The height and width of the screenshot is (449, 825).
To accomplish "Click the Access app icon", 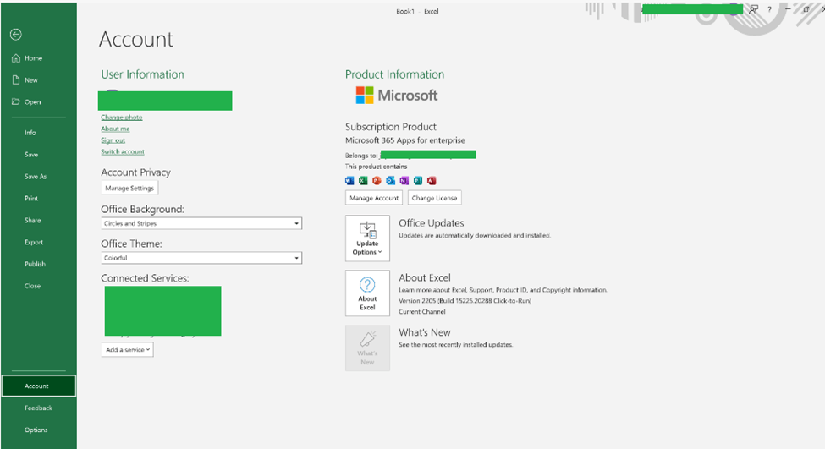I will [432, 181].
